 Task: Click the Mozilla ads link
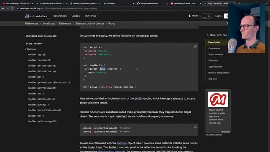coord(225,132)
